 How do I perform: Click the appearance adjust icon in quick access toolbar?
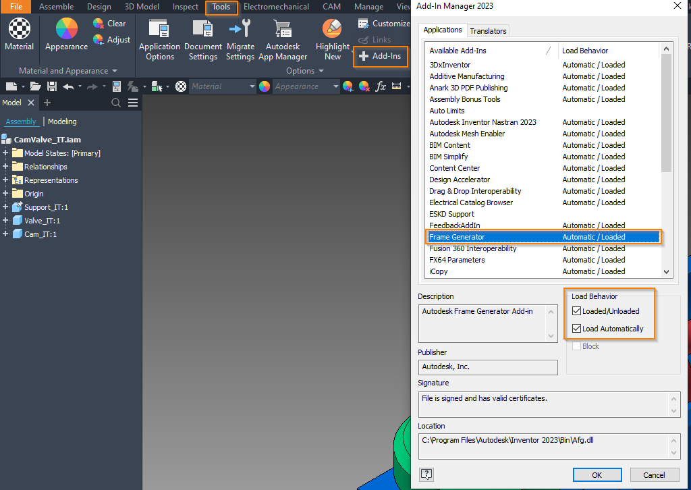348,86
